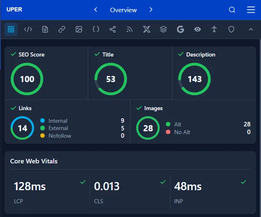The height and width of the screenshot is (217, 261).
Task: Click the Description green checkmark
Action: 181,54
